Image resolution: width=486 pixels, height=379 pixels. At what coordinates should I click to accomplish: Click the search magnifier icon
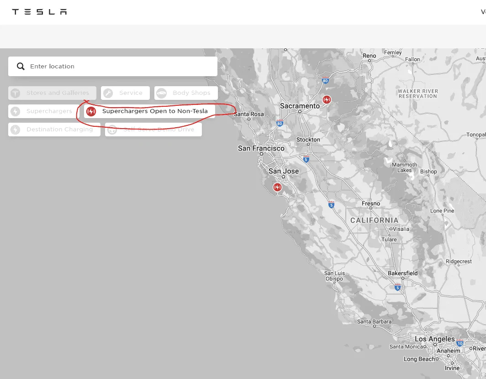(x=21, y=67)
